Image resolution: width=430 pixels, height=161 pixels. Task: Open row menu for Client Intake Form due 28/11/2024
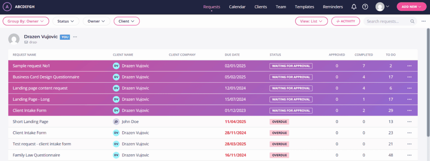[409, 133]
